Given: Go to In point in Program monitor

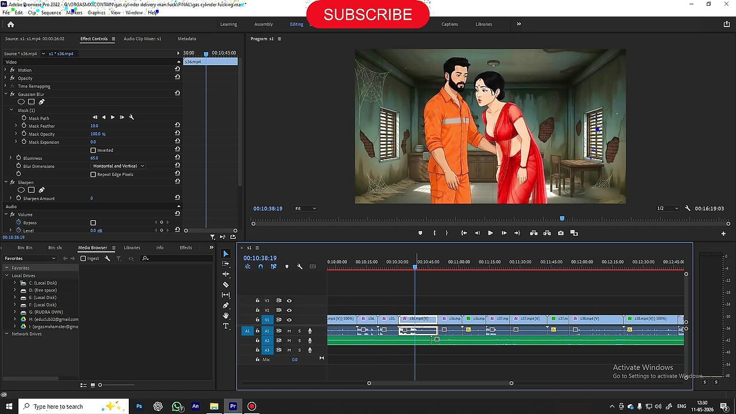Looking at the screenshot, I should click(464, 233).
